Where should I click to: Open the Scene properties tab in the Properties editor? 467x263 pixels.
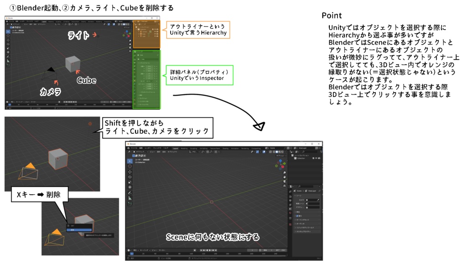[290, 208]
